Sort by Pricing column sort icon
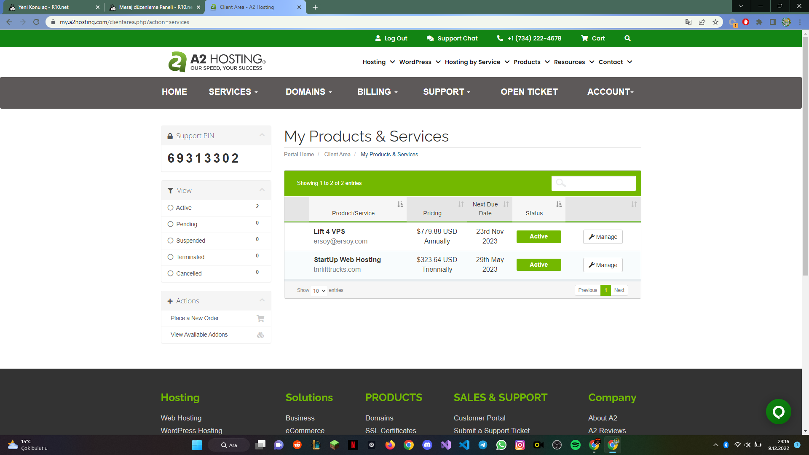 (x=461, y=204)
